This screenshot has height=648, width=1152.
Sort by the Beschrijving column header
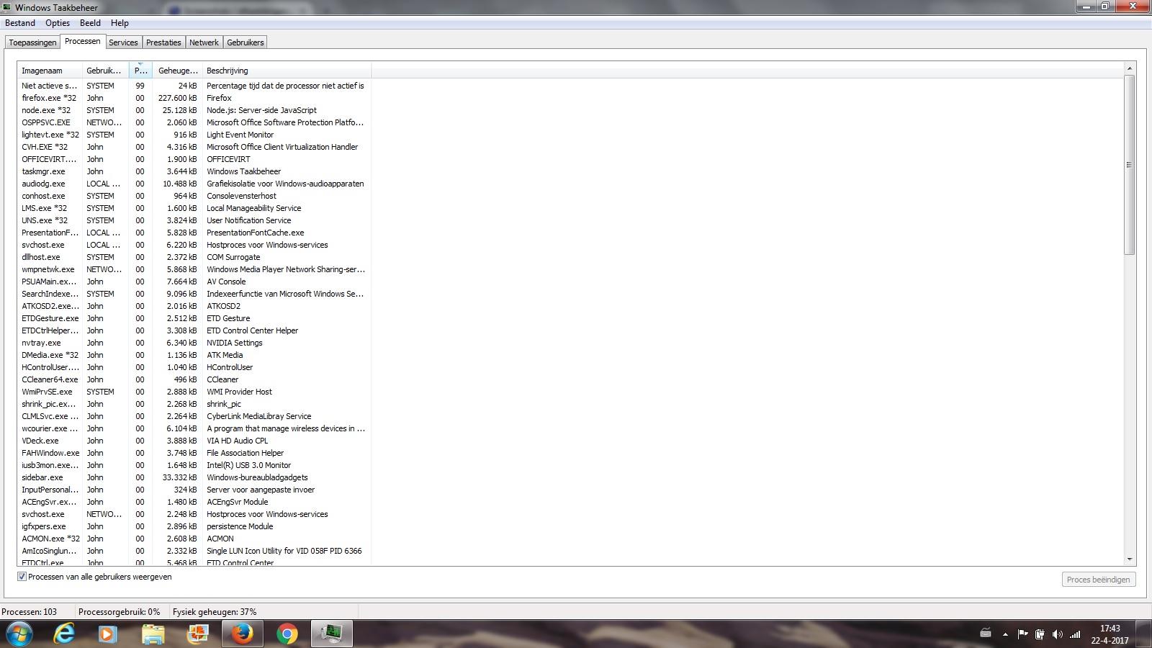click(287, 71)
